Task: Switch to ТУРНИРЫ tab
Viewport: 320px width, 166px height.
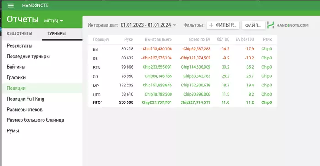Action: [57, 34]
